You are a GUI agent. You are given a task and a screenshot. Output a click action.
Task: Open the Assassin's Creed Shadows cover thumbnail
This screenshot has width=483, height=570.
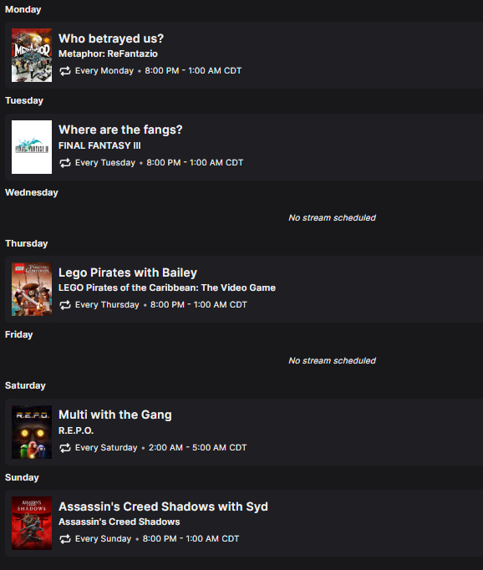pyautogui.click(x=32, y=523)
